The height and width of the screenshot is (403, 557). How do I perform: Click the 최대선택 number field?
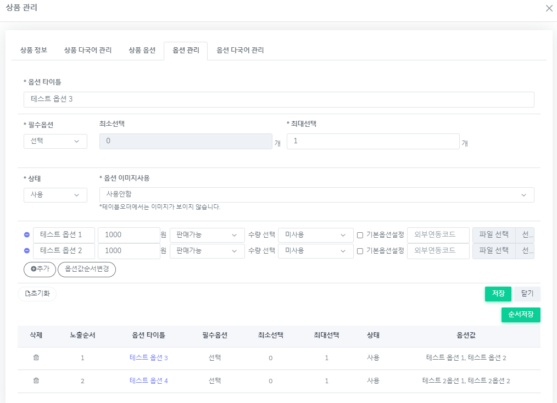point(372,141)
